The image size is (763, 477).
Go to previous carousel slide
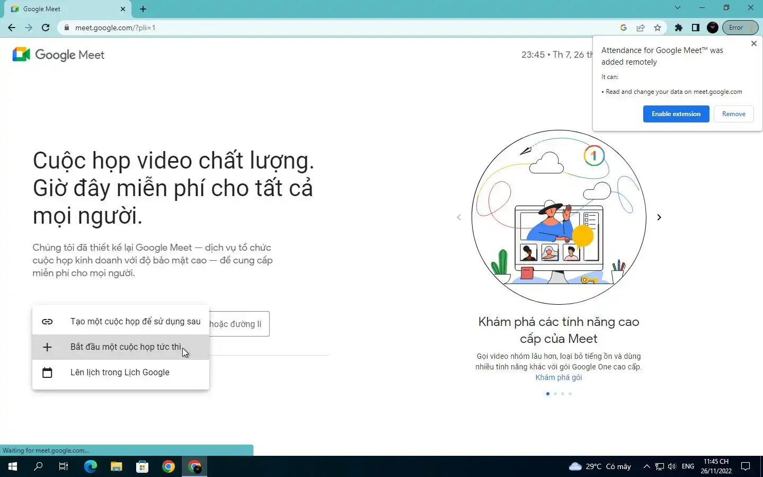tap(459, 217)
